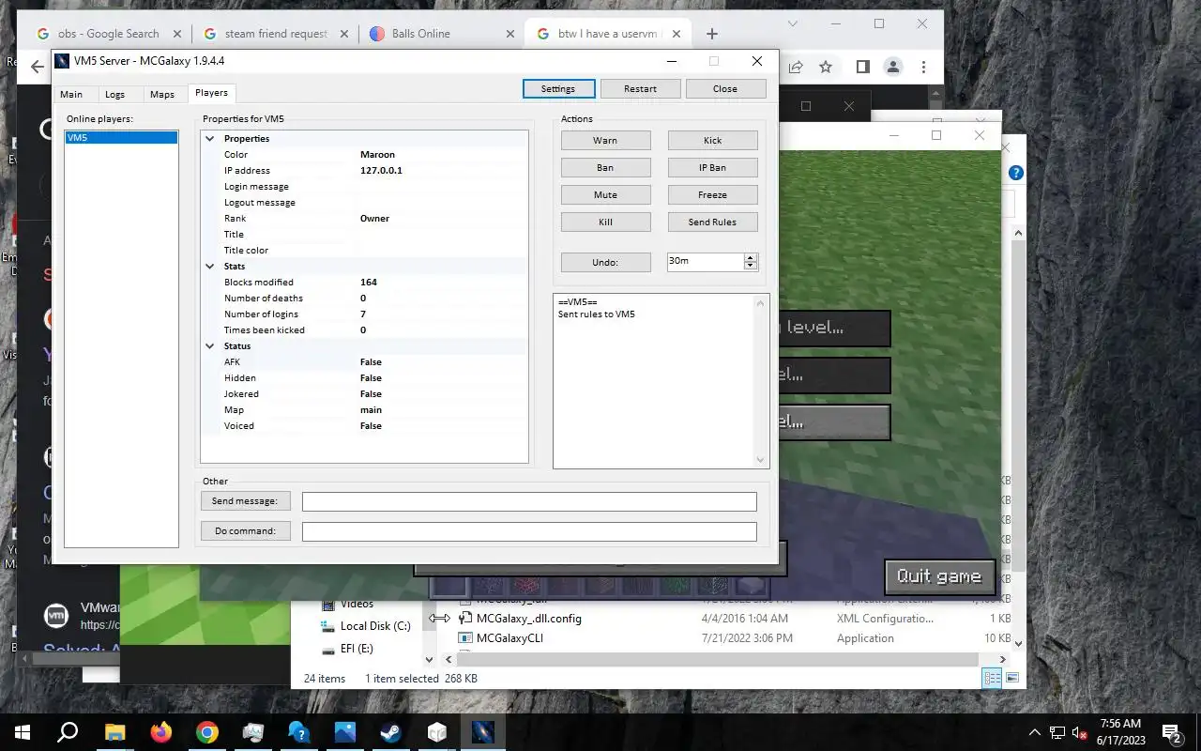This screenshot has height=751, width=1201.
Task: Click Chrome share page icon
Action: (x=796, y=67)
